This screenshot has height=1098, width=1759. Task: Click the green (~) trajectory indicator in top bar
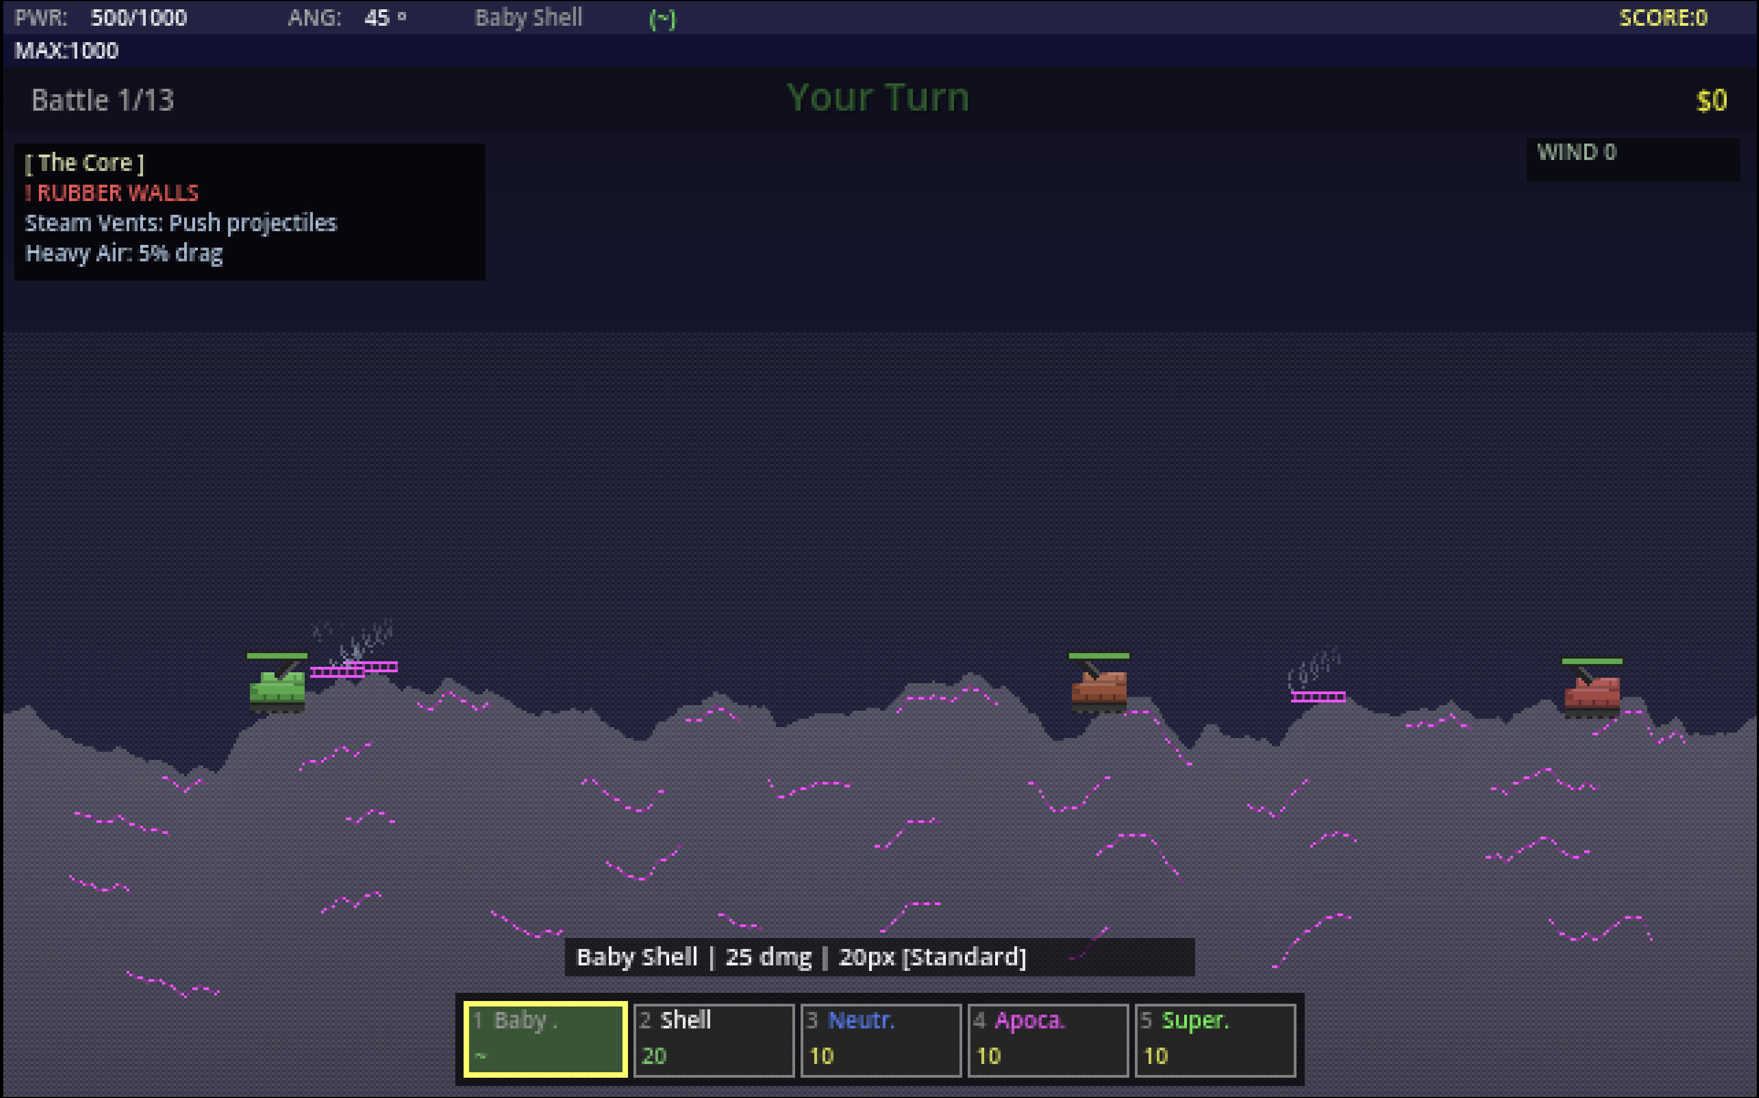[x=661, y=18]
